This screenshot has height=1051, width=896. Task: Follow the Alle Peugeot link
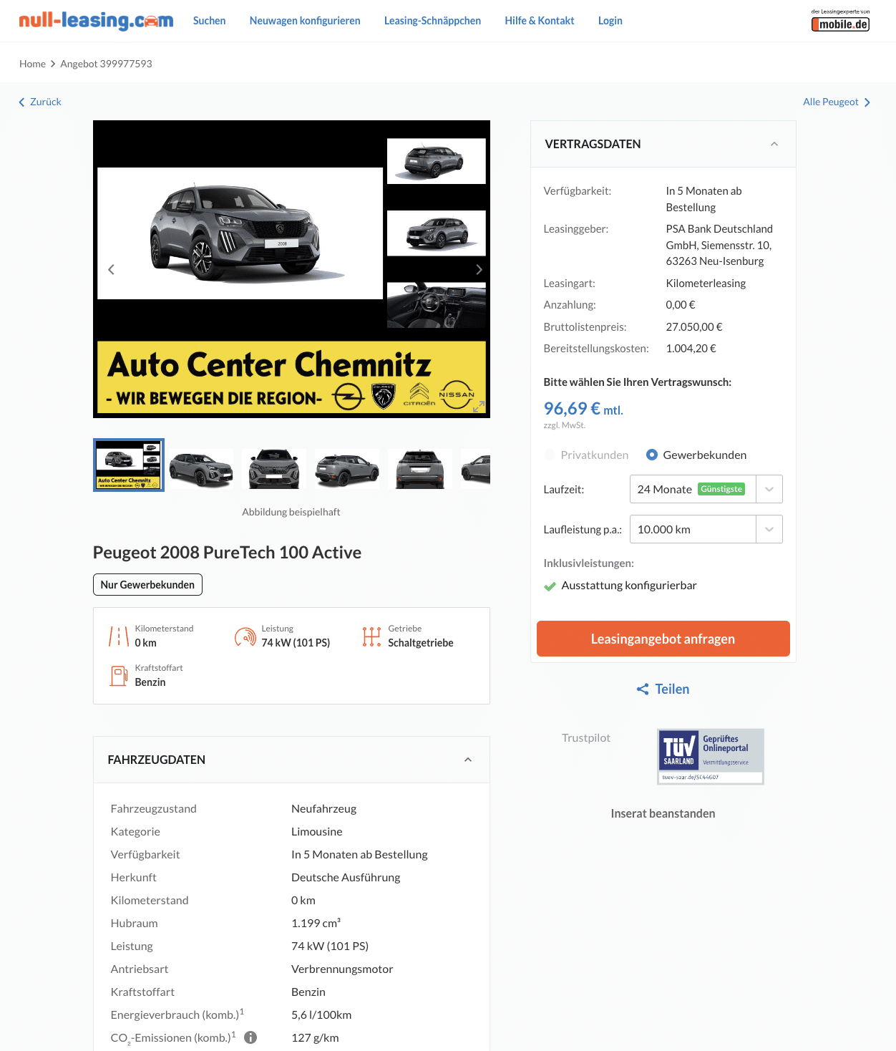pos(837,102)
